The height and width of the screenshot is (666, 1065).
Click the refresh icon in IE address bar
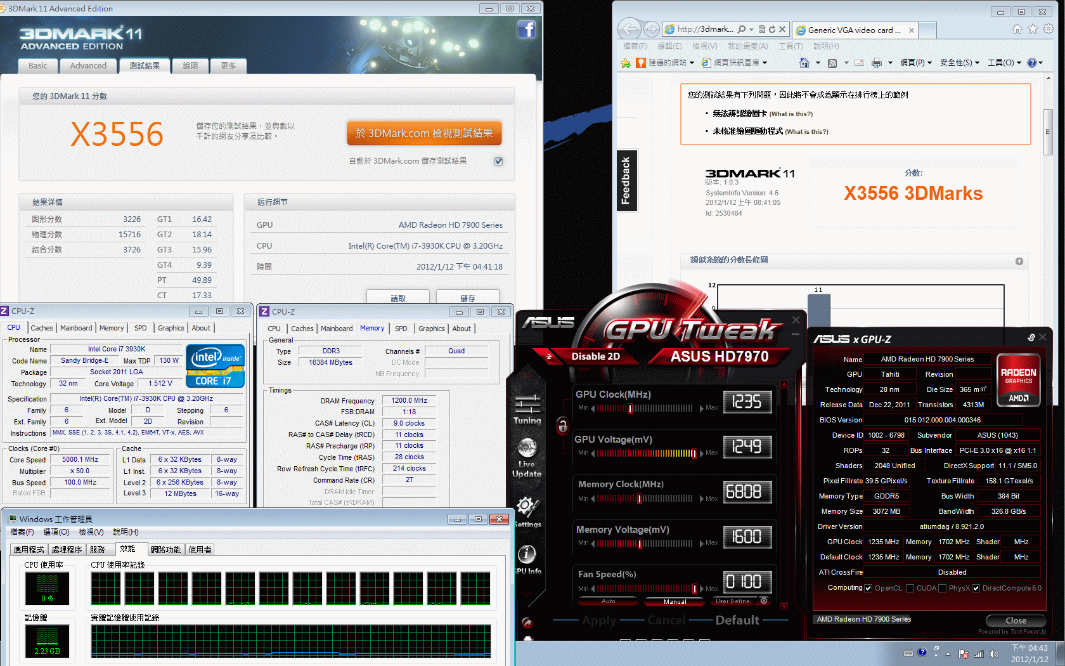pyautogui.click(x=772, y=29)
